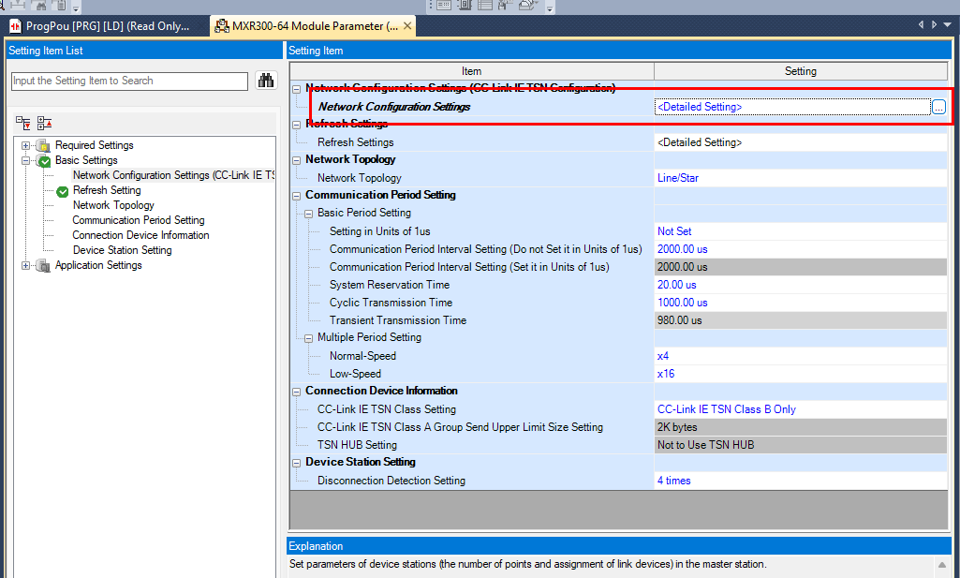This screenshot has width=960, height=578.
Task: Click the binoculars search icon
Action: 265,81
